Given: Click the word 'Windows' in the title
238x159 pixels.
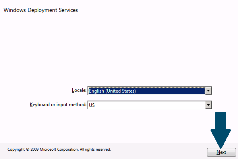Looking at the screenshot, I should pos(15,10).
